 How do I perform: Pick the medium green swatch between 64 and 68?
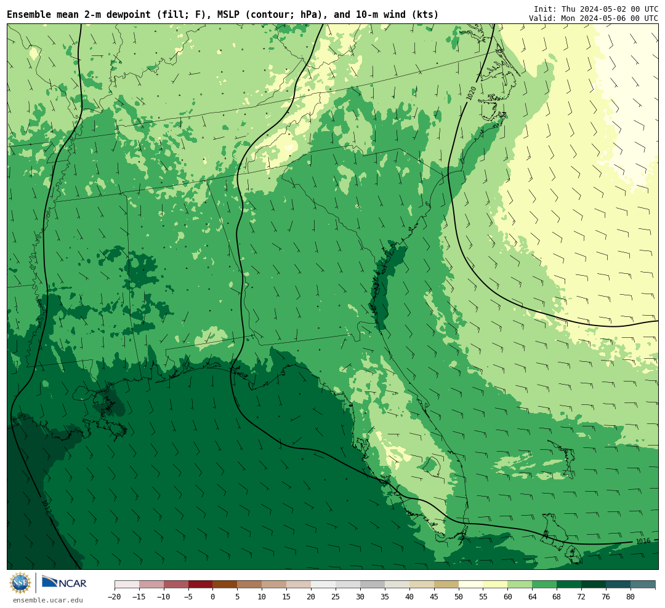point(545,585)
